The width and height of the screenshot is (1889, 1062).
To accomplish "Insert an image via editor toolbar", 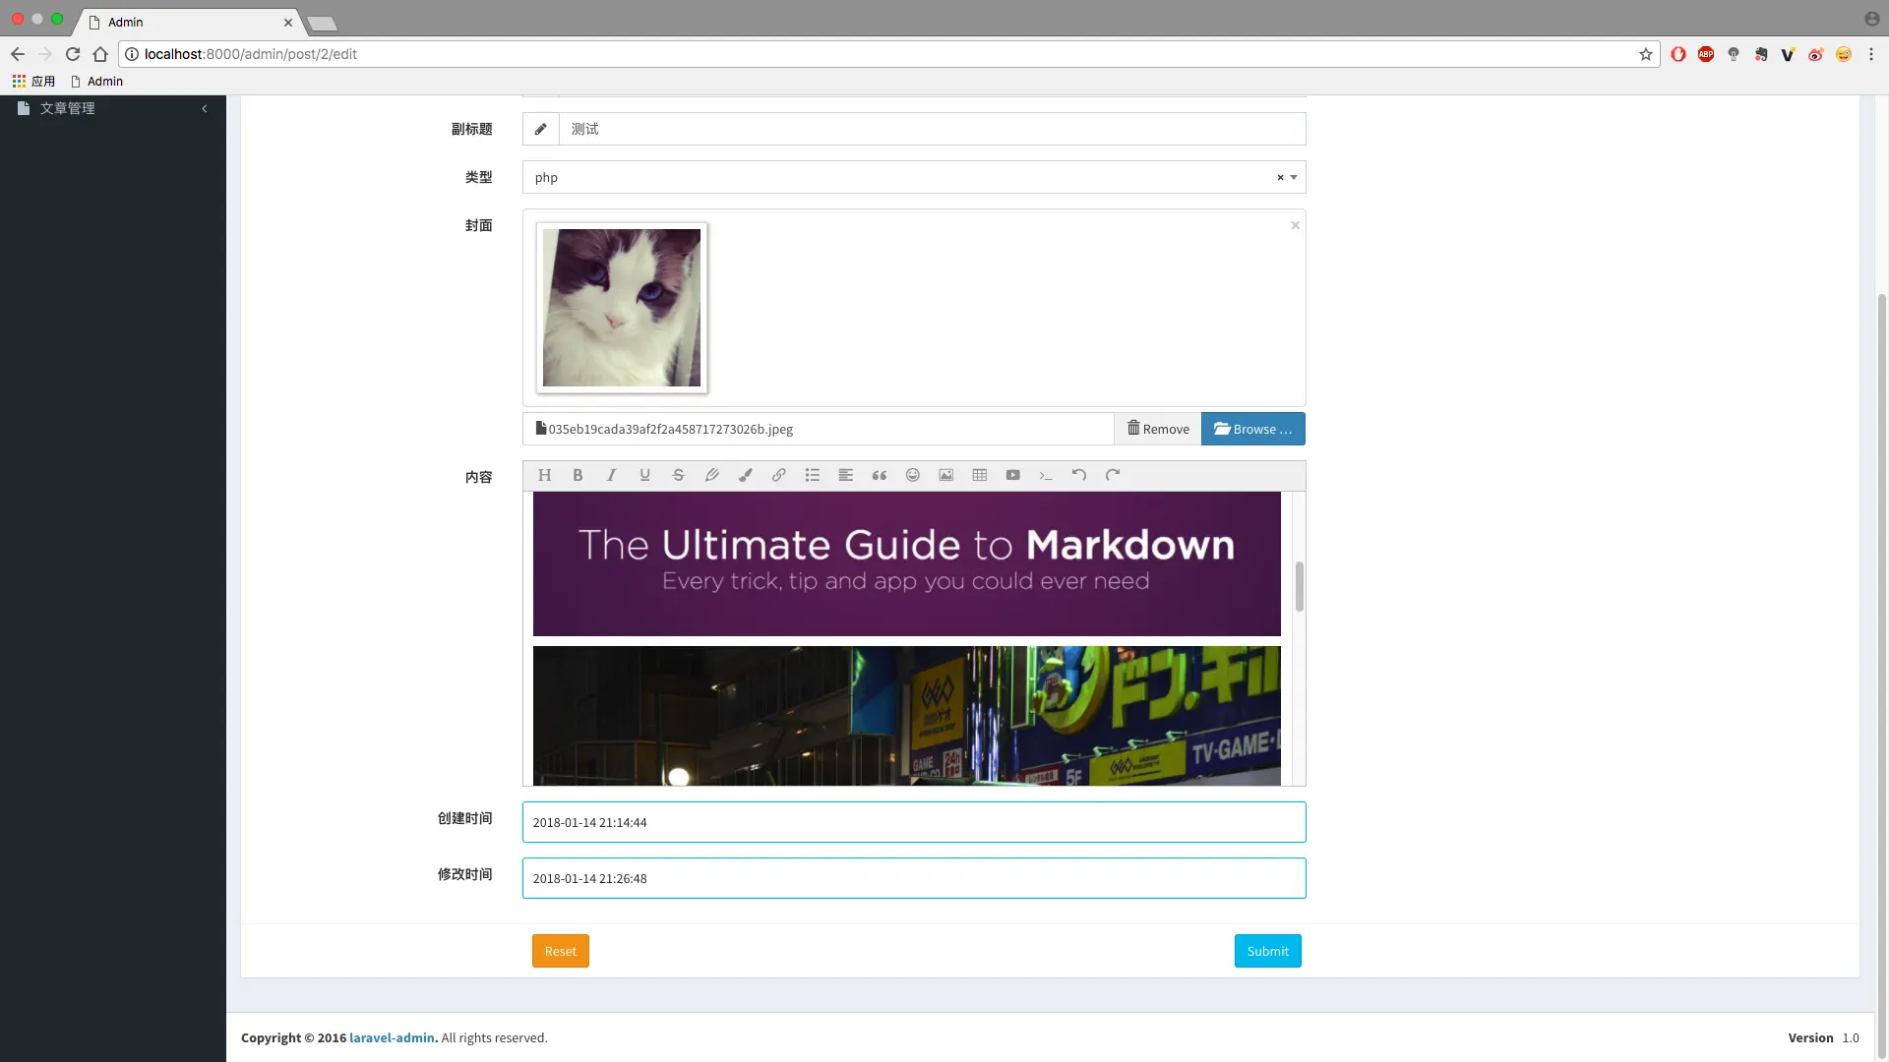I will 945,475.
